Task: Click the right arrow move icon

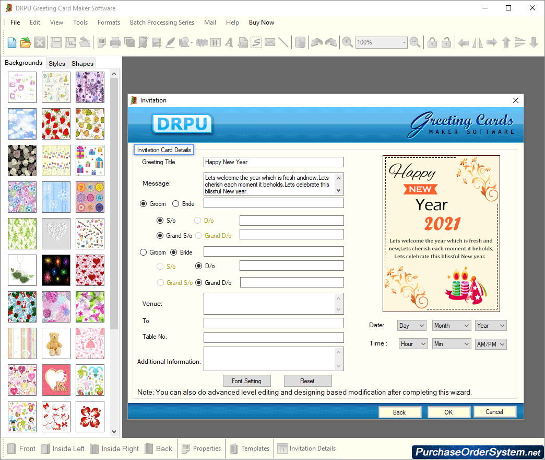Action: [x=491, y=42]
